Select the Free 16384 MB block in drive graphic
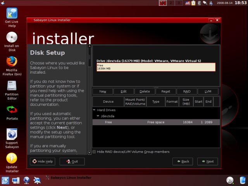This screenshot has width=248, height=186. (156, 67)
